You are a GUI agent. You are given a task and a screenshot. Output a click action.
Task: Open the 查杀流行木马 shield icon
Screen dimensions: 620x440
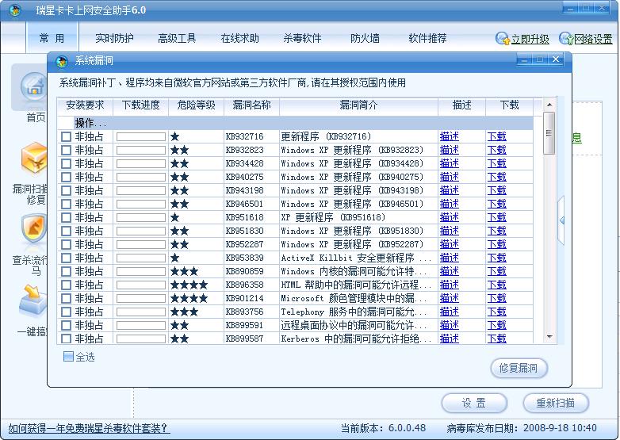[34, 228]
